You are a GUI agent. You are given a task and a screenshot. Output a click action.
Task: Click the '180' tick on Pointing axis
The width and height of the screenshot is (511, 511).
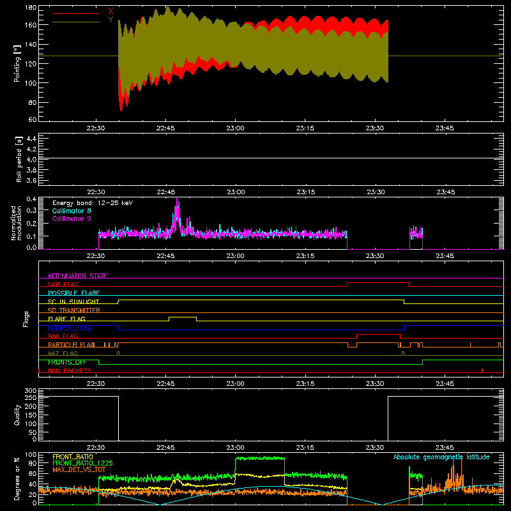pyautogui.click(x=31, y=7)
